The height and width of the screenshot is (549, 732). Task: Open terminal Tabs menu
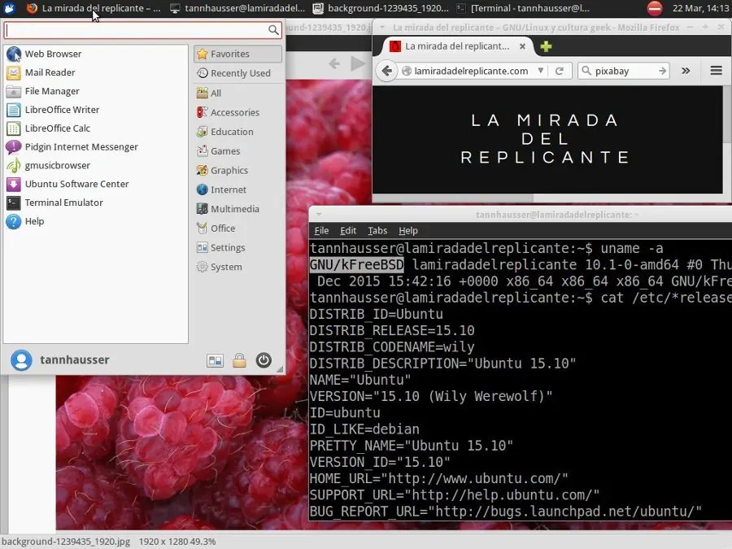click(377, 231)
